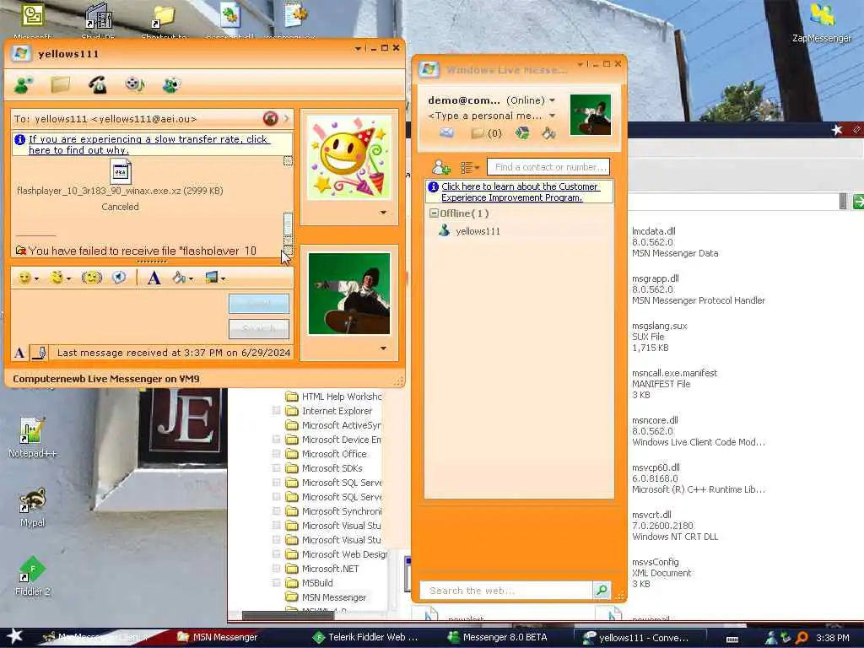Viewport: 864px width, 648px height.
Task: Open the games icon in conversation toolbar
Action: [171, 85]
